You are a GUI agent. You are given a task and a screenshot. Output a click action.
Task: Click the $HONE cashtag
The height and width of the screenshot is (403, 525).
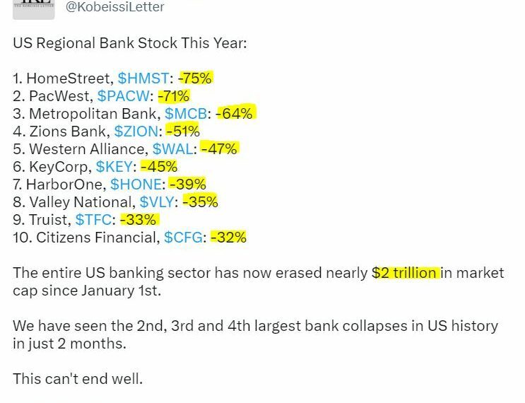coord(136,185)
